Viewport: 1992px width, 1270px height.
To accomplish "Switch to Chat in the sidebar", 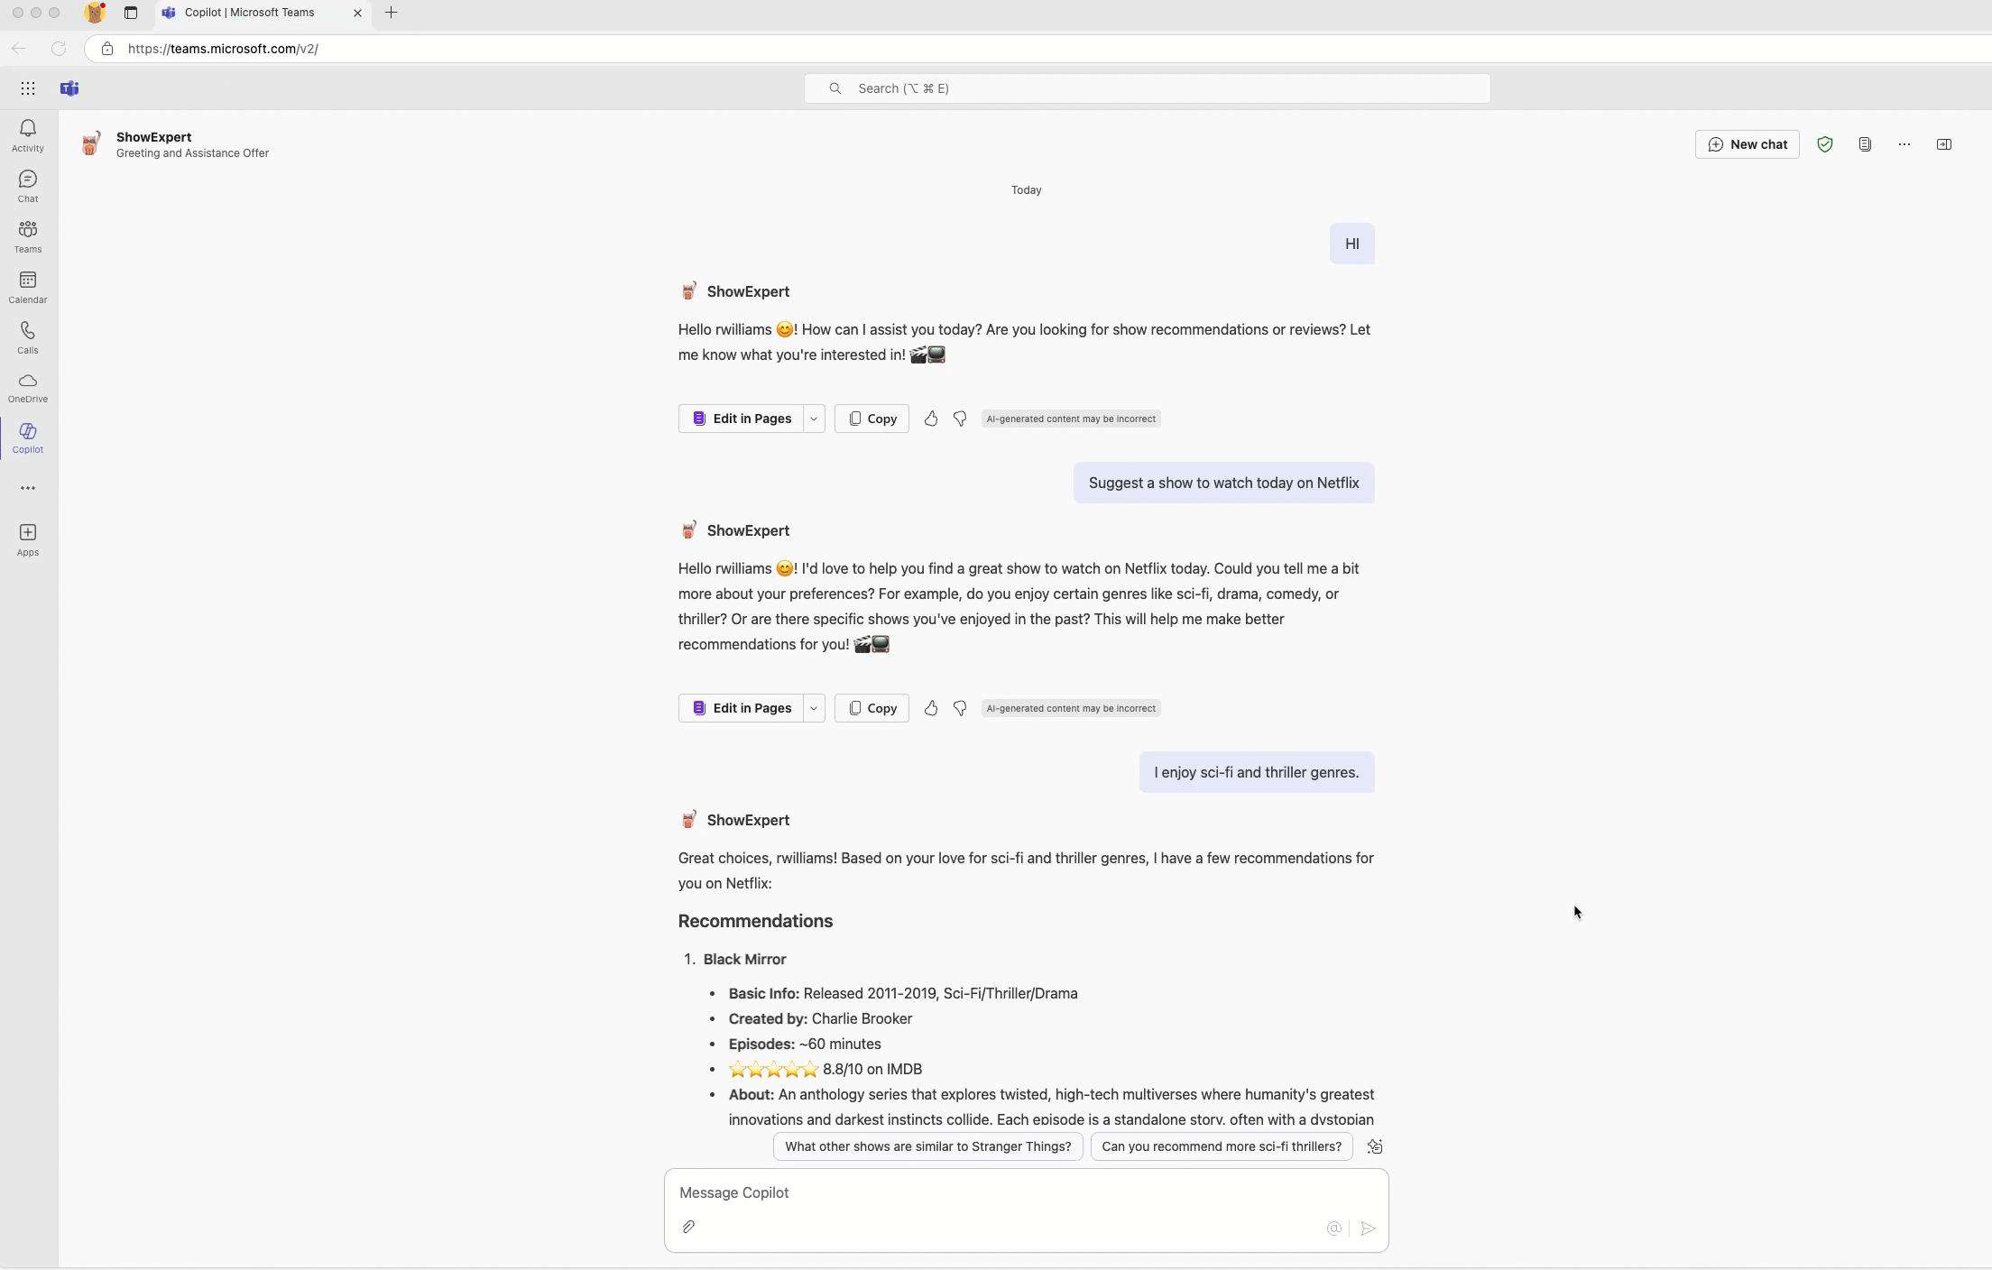I will [x=28, y=186].
